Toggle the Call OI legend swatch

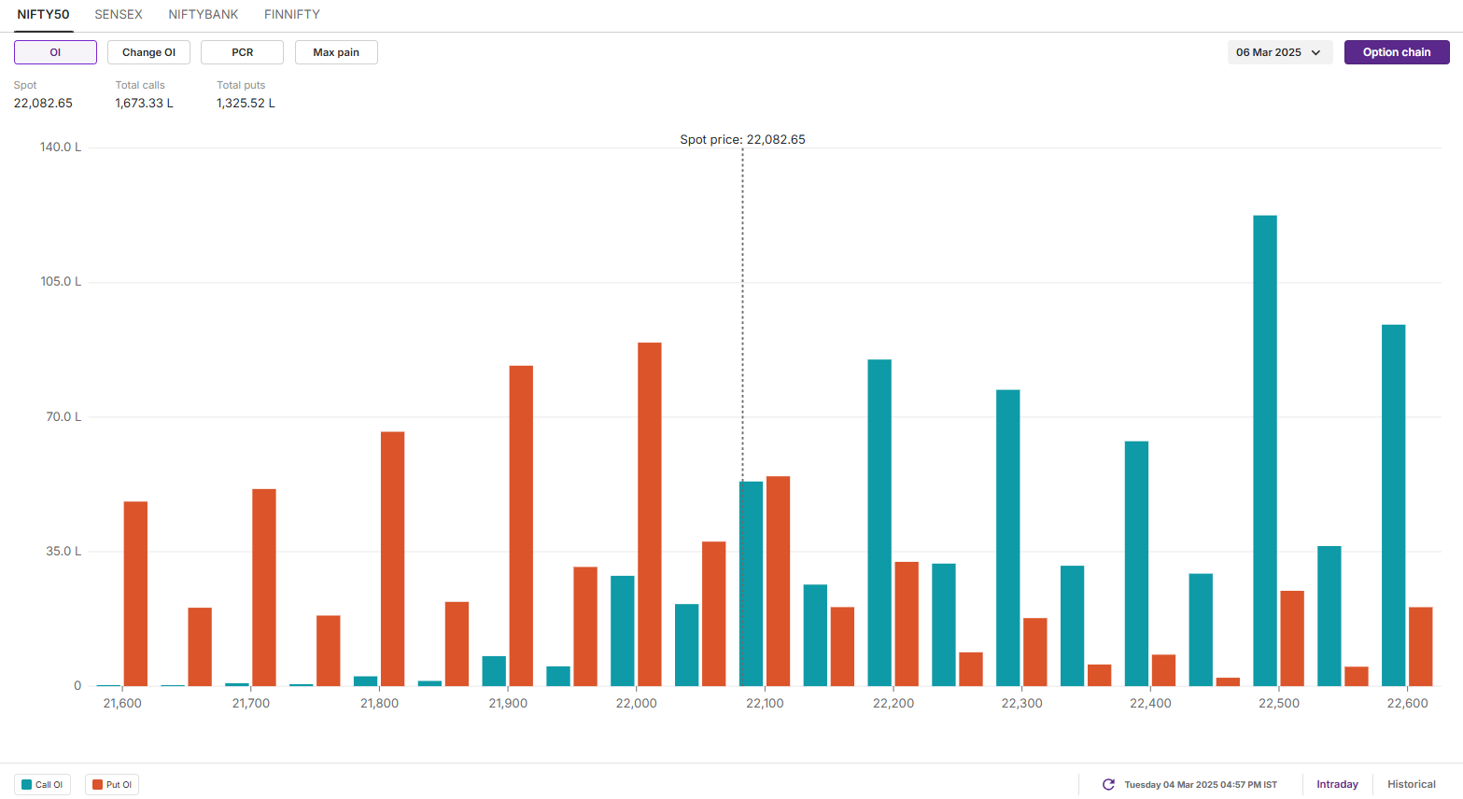coord(27,785)
